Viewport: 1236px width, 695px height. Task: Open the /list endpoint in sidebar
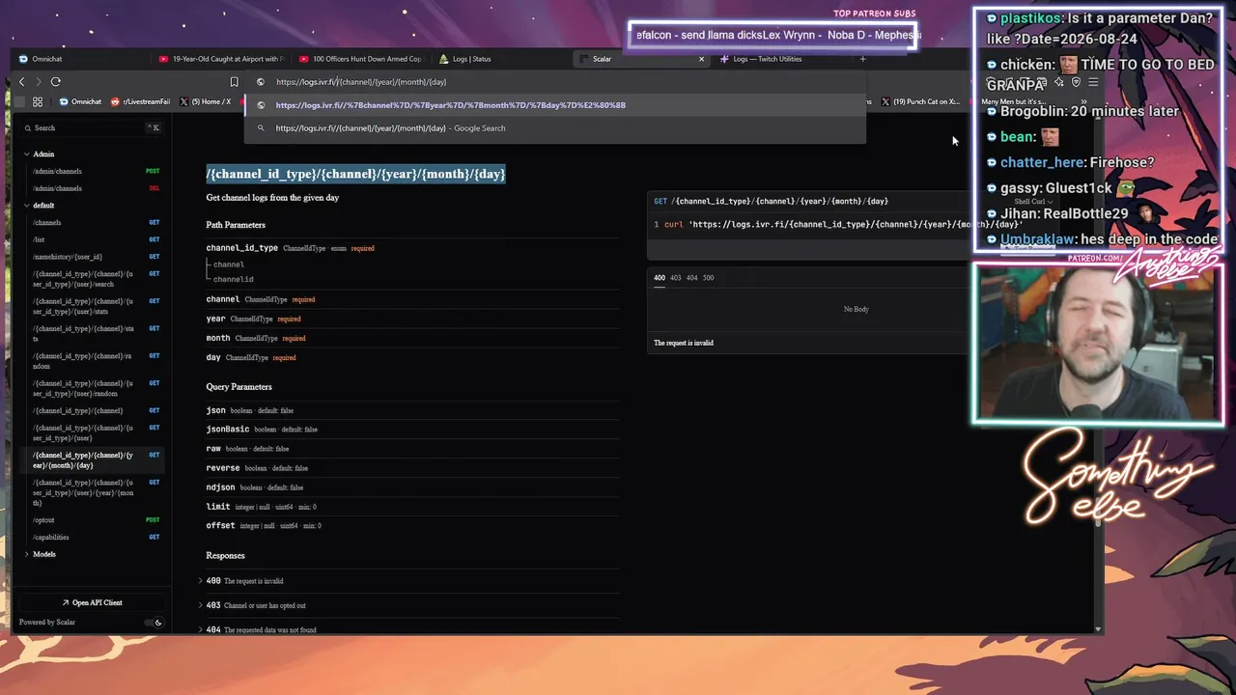pos(94,239)
